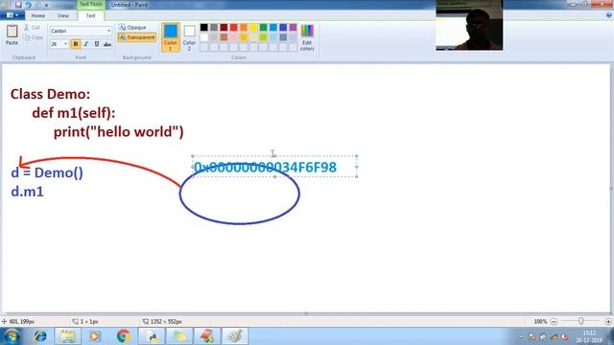Open Python IDLE taskbar icon
The width and height of the screenshot is (614, 345).
tap(152, 336)
